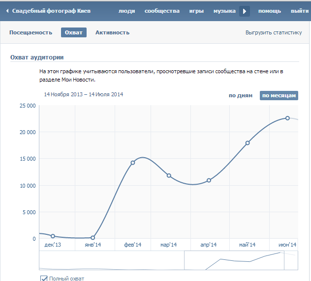
Task: Click the фев'14 data point on graph
Action: click(132, 163)
